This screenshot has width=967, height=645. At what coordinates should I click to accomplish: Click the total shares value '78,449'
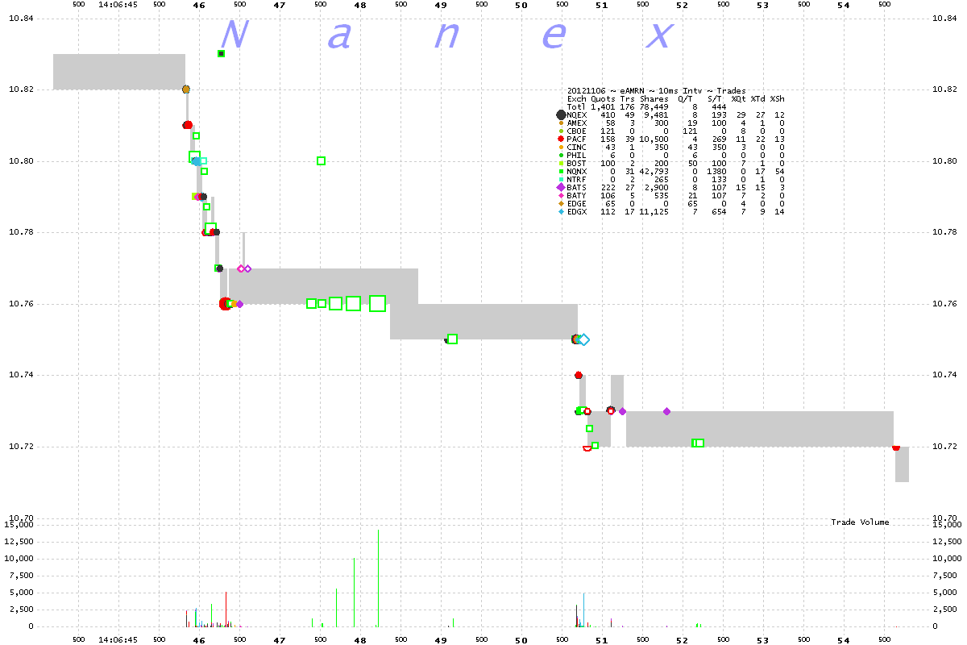point(653,106)
